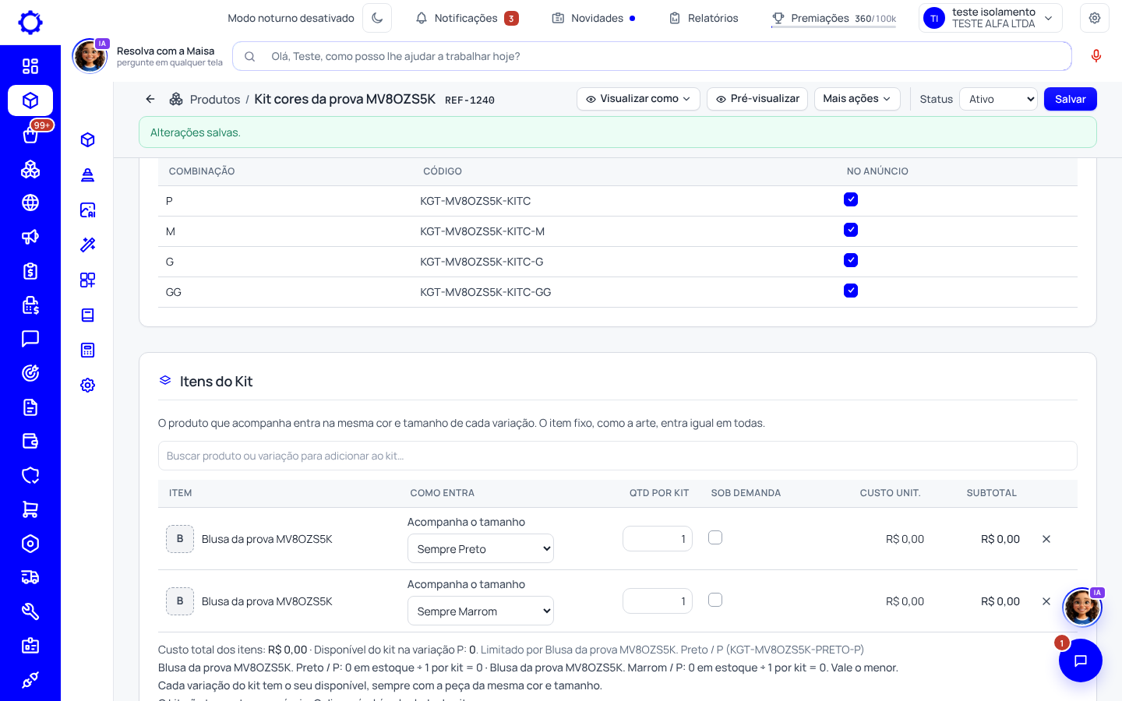The height and width of the screenshot is (701, 1122).
Task: Open the chat bubble icon in blue sidebar
Action: (x=30, y=339)
